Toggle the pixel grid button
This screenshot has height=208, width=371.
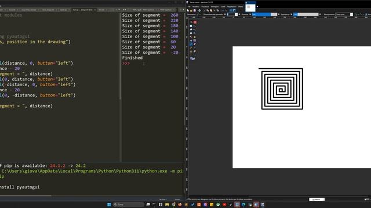[x=231, y=10]
